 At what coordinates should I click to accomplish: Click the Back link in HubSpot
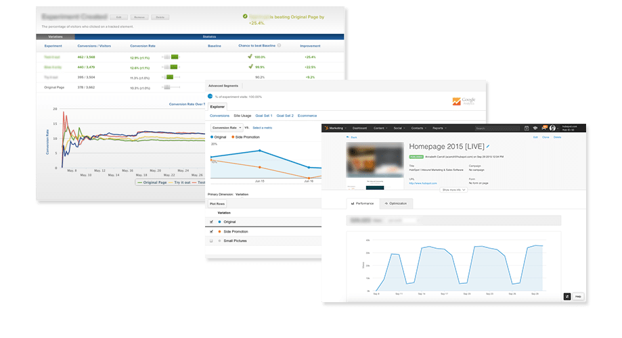click(x=354, y=137)
